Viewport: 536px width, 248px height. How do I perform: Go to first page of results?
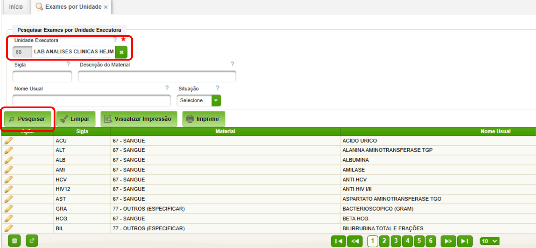(338, 241)
